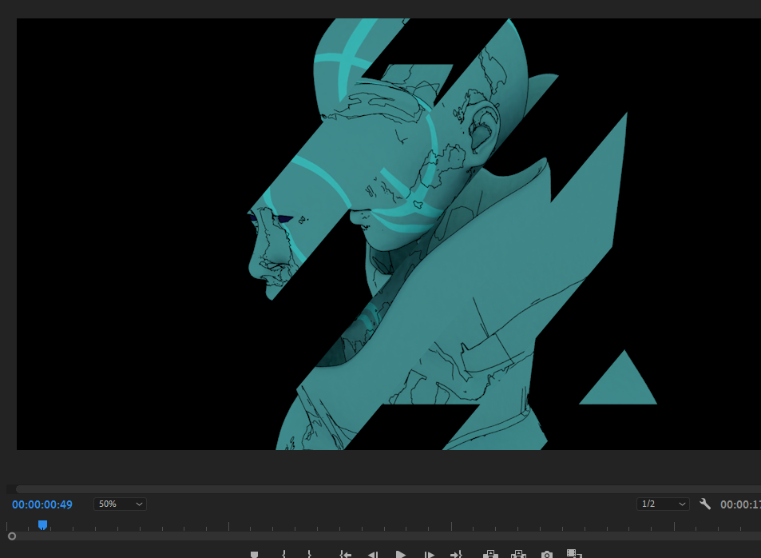Screen dimensions: 761x558
Task: Click the blue 00:00:00:49 playhead timecode
Action: pyautogui.click(x=42, y=504)
